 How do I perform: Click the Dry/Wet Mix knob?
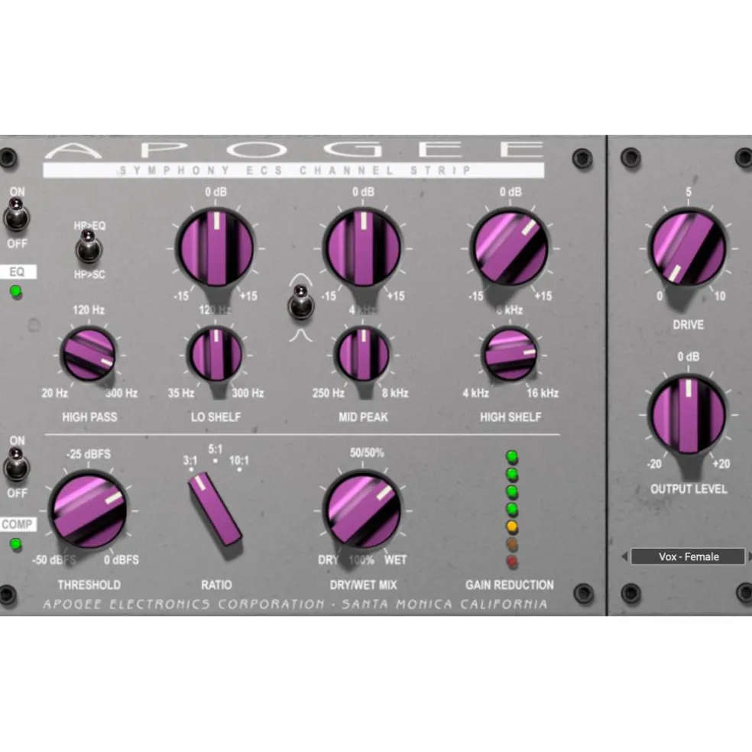[362, 511]
